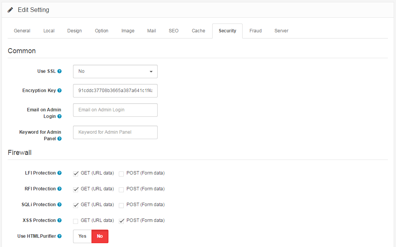Switch to the Cache tab
Image resolution: width=396 pixels, height=247 pixels.
pyautogui.click(x=198, y=31)
